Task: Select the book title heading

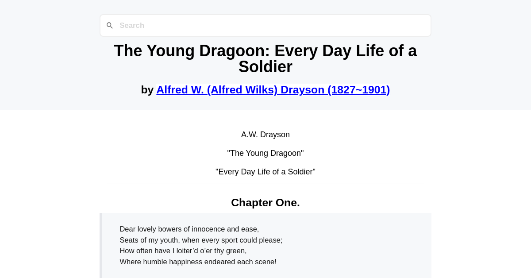Action: (265, 58)
